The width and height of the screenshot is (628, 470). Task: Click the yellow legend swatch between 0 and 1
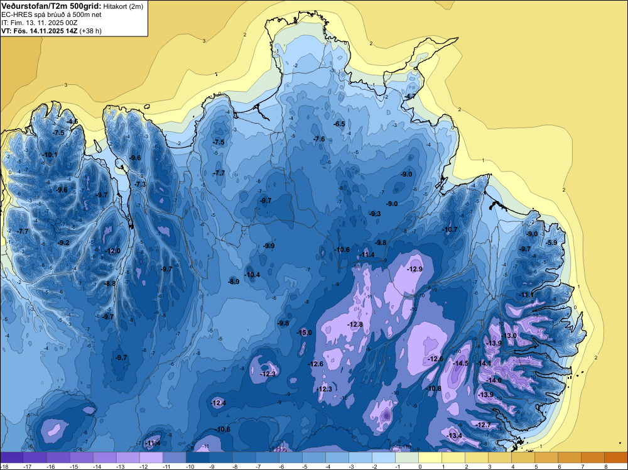tap(430, 457)
